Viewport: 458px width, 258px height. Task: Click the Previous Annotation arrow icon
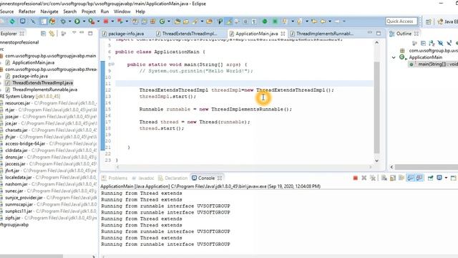[x=299, y=21]
